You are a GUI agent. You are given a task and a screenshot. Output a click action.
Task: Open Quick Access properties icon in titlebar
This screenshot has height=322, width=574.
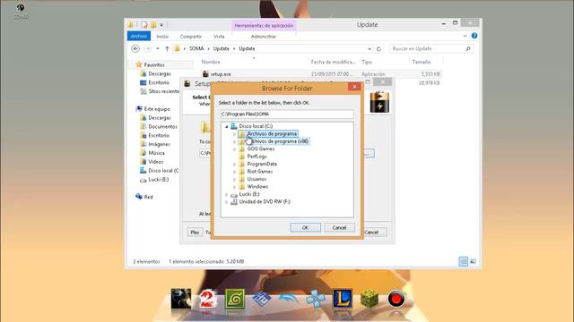point(144,25)
